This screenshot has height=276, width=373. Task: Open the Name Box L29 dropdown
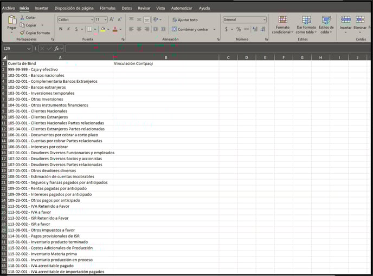pos(29,49)
